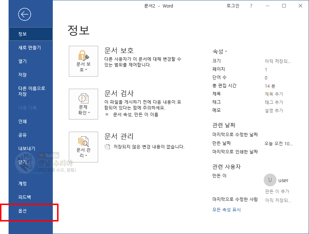Click the 제목 추가 title field
The image size is (309, 234).
(274, 94)
